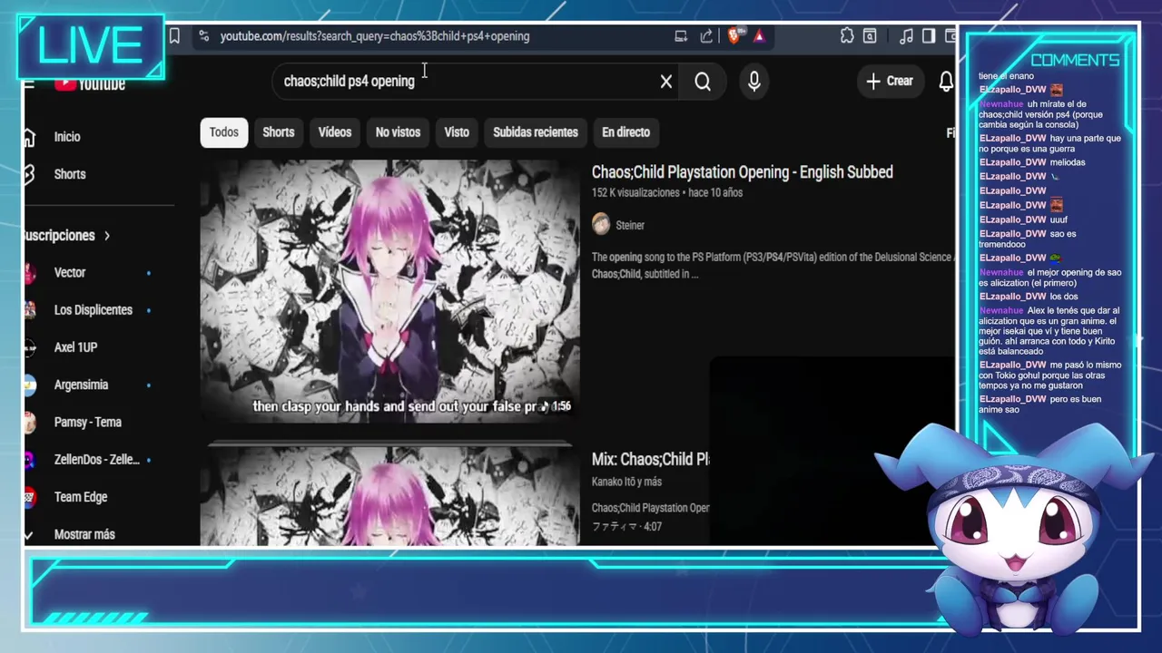This screenshot has height=653, width=1162.
Task: Click Pamsy channel avatar icon
Action: (29, 422)
